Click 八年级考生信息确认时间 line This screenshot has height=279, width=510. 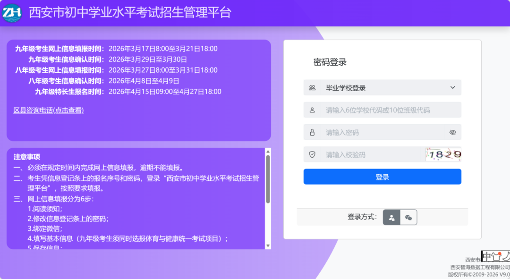point(103,81)
